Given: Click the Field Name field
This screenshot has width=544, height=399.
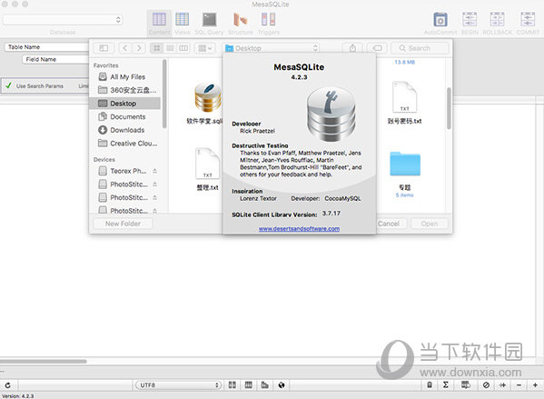Looking at the screenshot, I should (55, 59).
